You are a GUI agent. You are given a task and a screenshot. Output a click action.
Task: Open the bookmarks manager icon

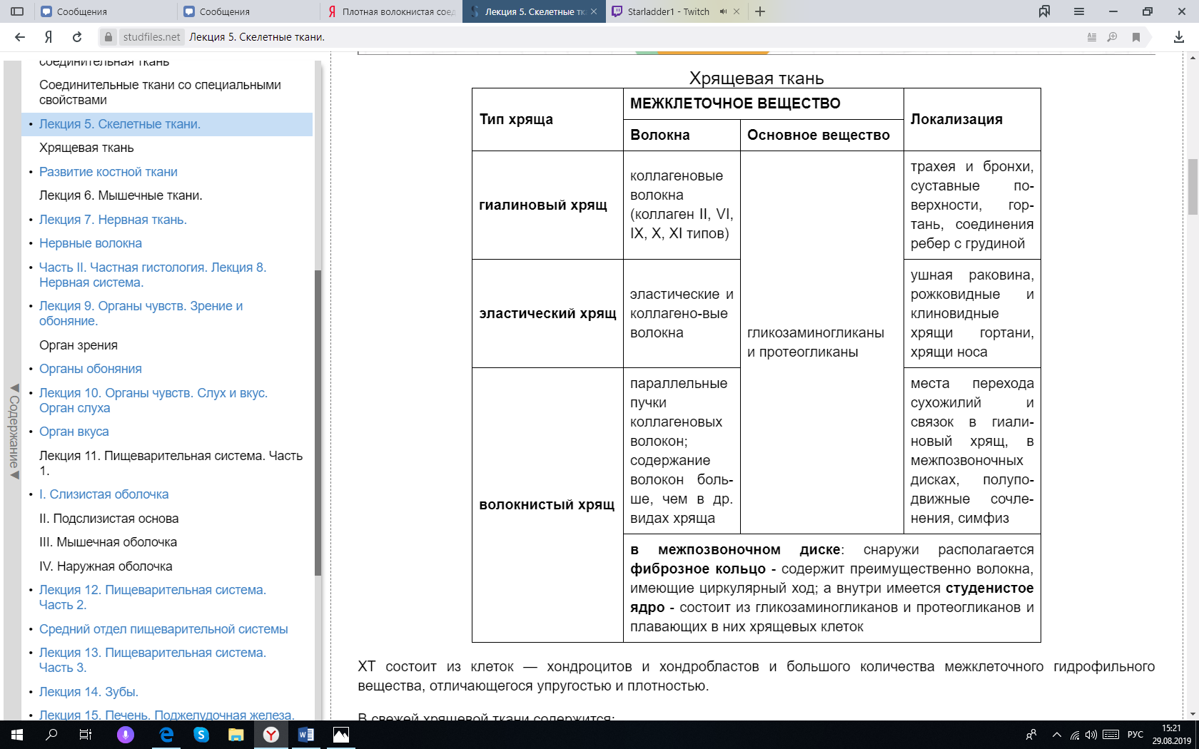[1045, 11]
